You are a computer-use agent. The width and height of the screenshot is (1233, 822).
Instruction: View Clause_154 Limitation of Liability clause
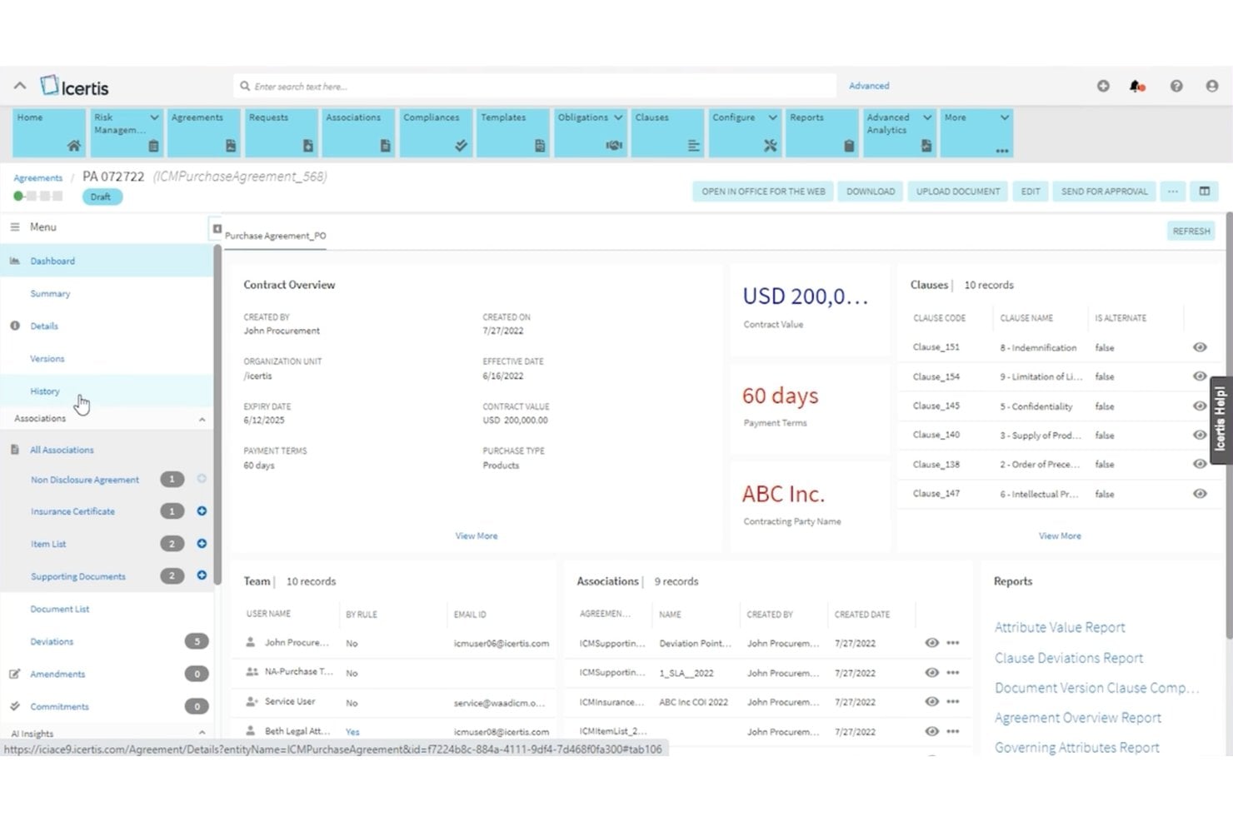[1200, 376]
